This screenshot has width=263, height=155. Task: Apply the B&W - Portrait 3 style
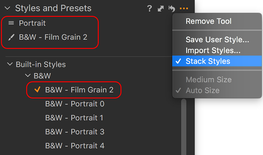tap(75, 132)
